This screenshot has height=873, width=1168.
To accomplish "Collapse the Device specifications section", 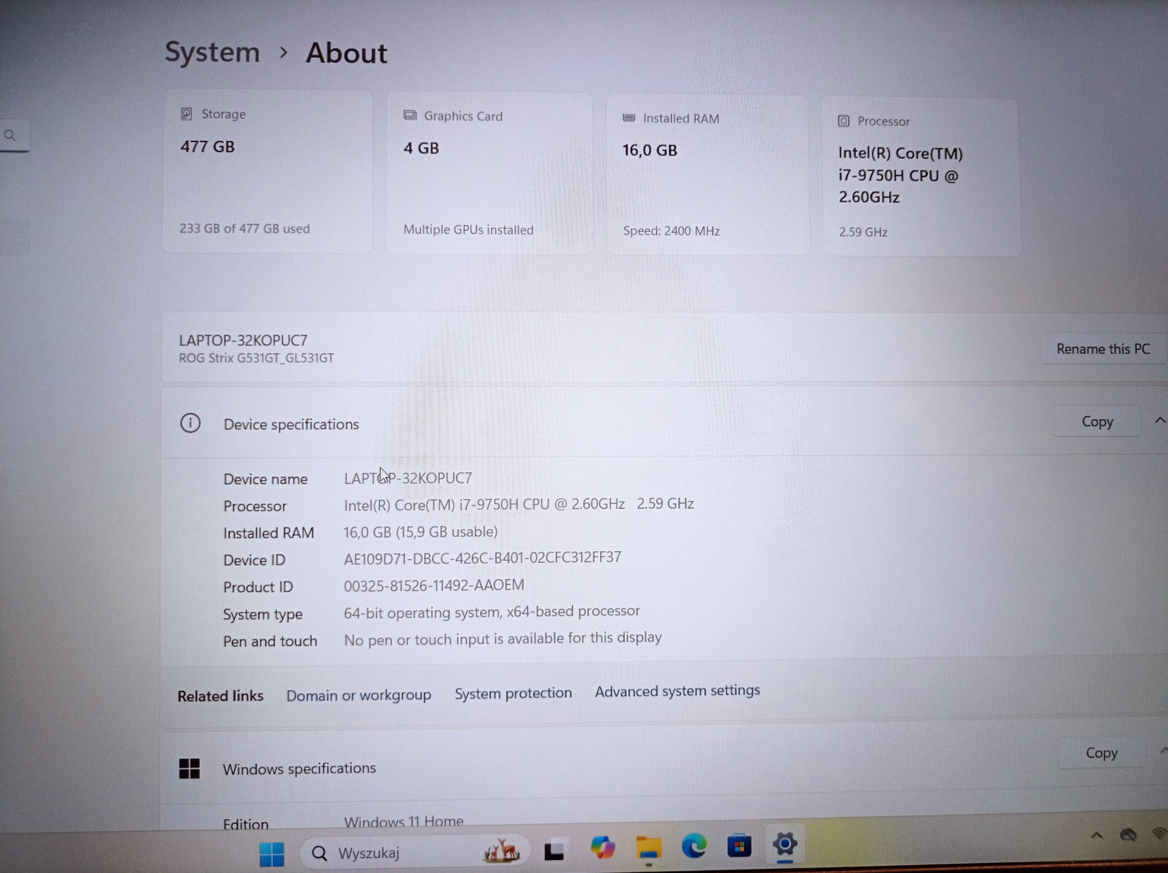I will [x=1159, y=420].
